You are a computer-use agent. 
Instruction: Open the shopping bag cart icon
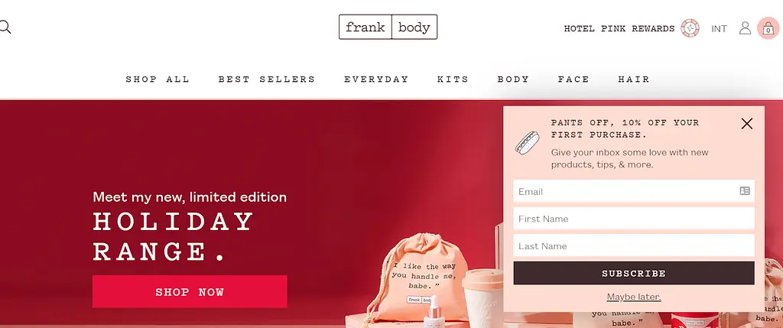click(x=768, y=28)
